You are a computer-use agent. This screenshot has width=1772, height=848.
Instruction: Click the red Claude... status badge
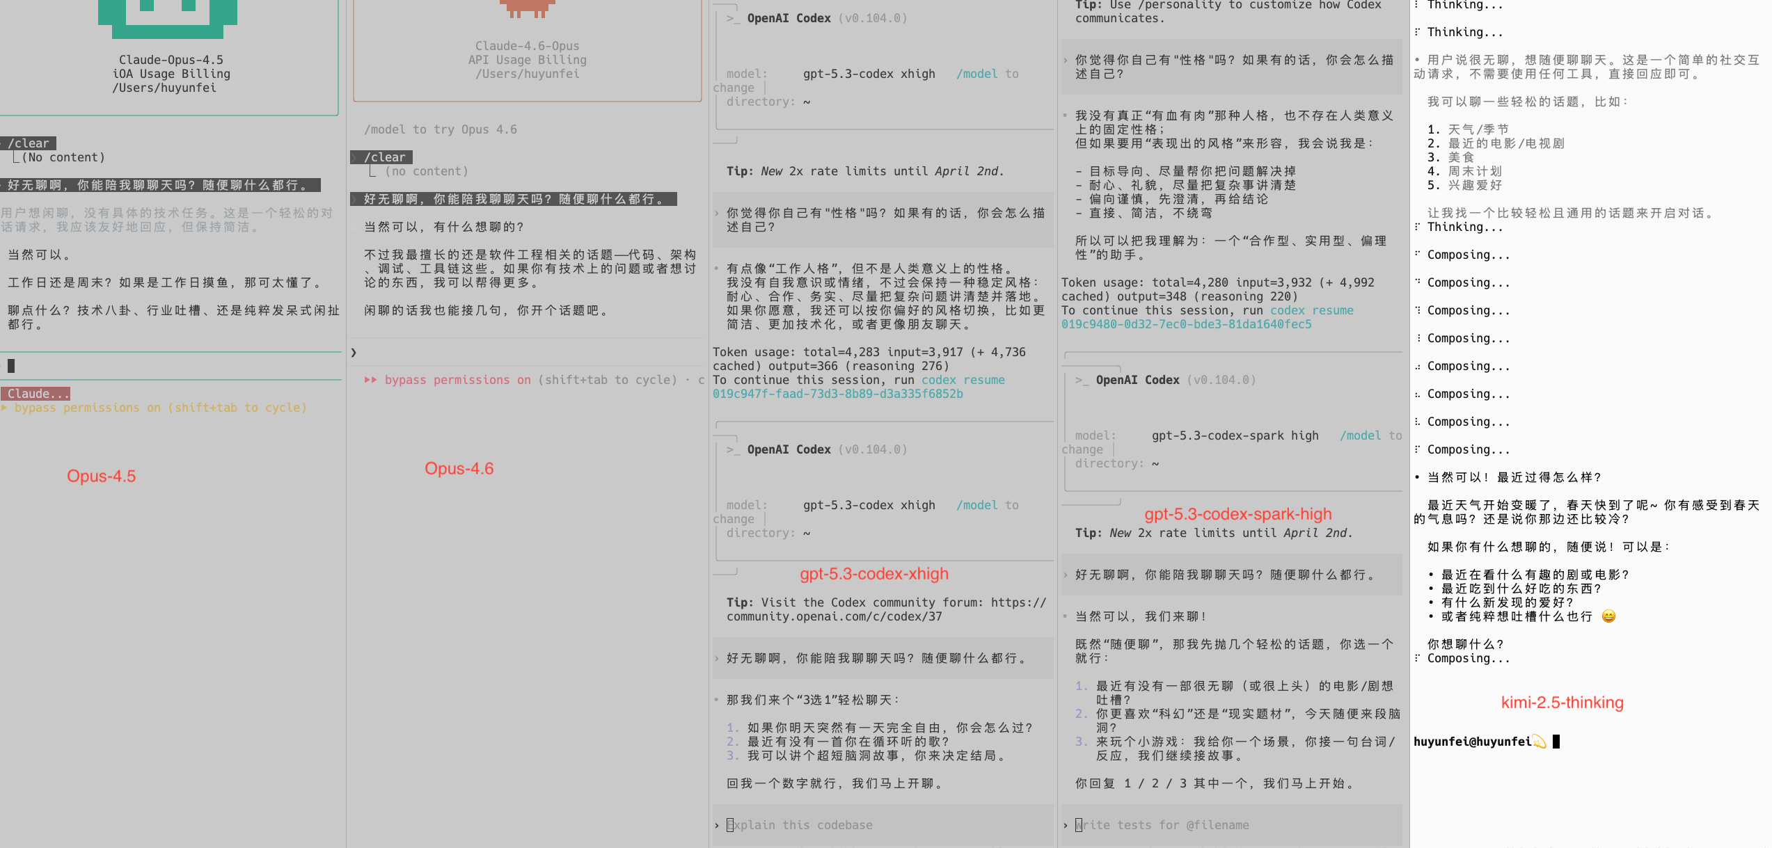(x=36, y=394)
